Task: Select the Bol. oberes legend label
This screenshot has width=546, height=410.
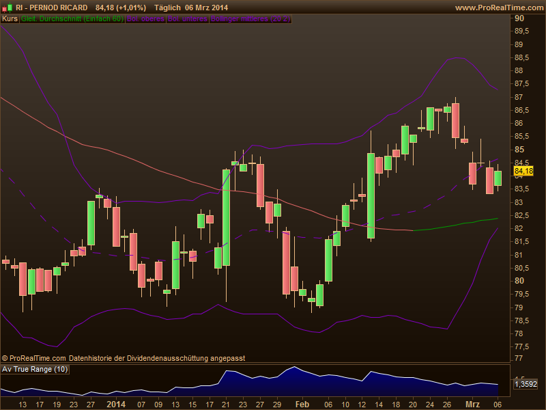Action: [x=145, y=18]
